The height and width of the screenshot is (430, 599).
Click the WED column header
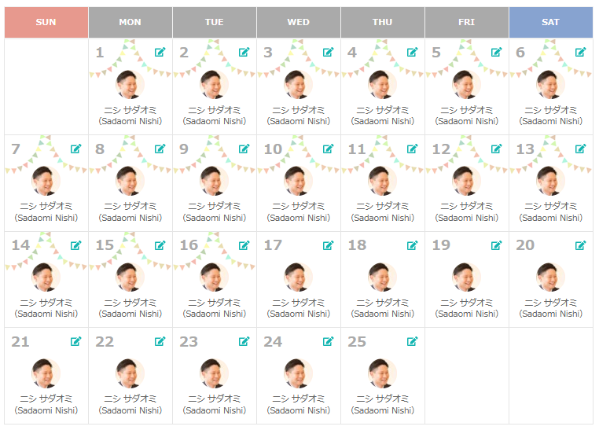click(x=299, y=22)
